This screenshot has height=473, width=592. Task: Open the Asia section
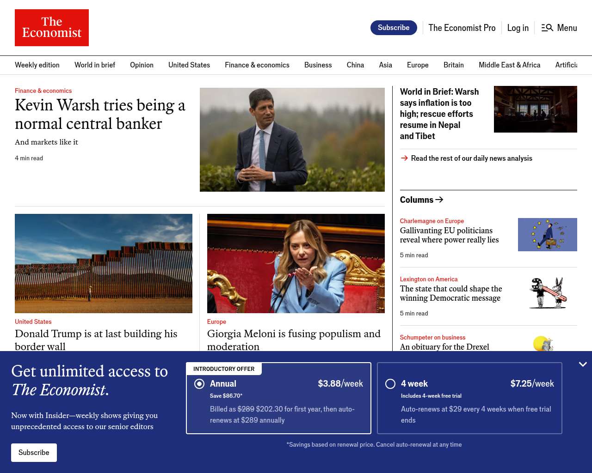tap(385, 65)
